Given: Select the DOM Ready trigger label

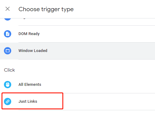Looking at the screenshot, I should tap(29, 34).
